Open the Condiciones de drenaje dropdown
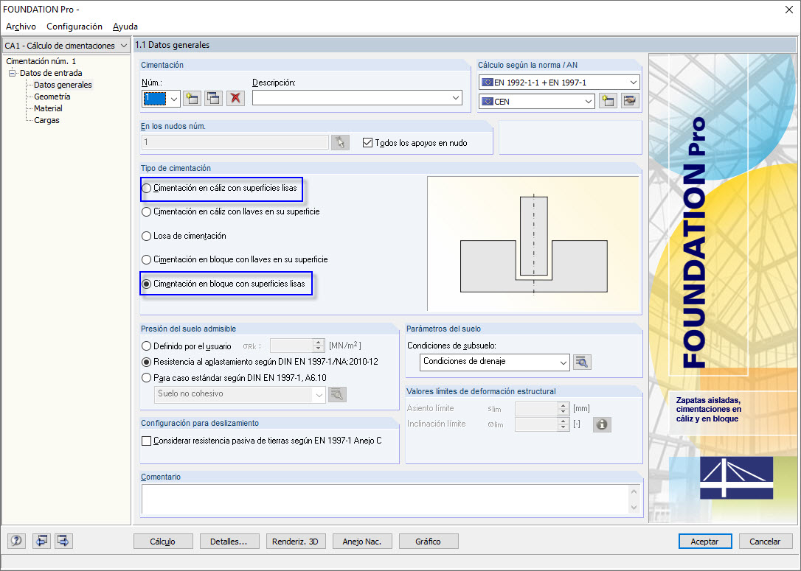Screen dimensions: 801x571 click(563, 362)
